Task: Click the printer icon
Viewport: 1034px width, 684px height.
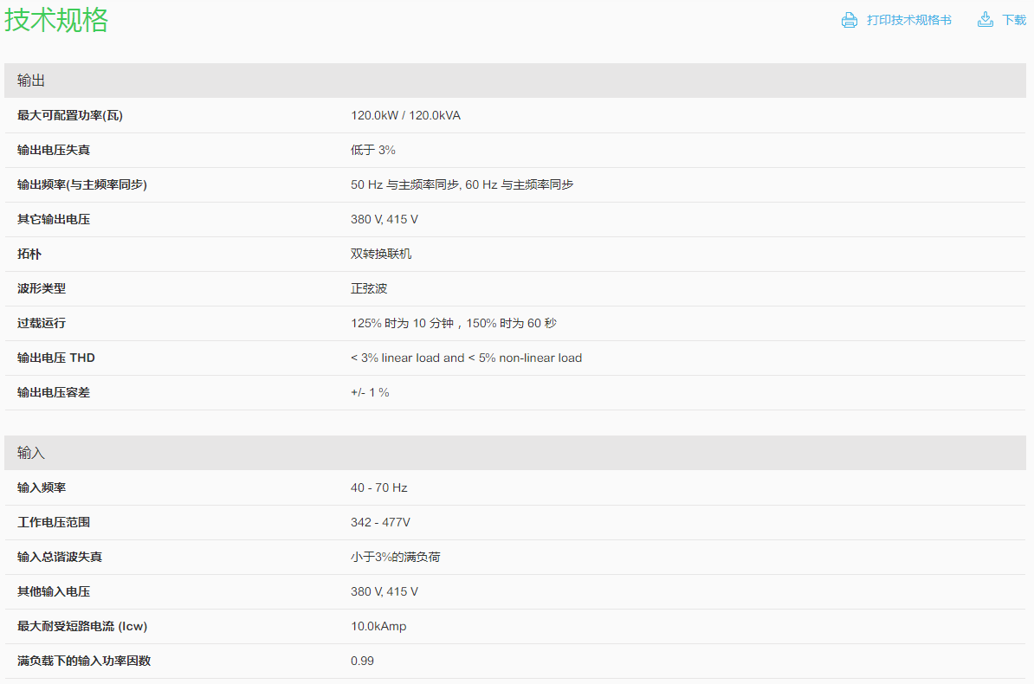Action: [x=849, y=20]
